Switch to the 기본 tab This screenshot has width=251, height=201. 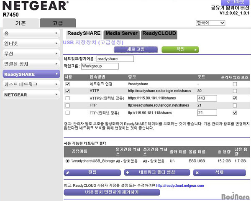point(20,23)
